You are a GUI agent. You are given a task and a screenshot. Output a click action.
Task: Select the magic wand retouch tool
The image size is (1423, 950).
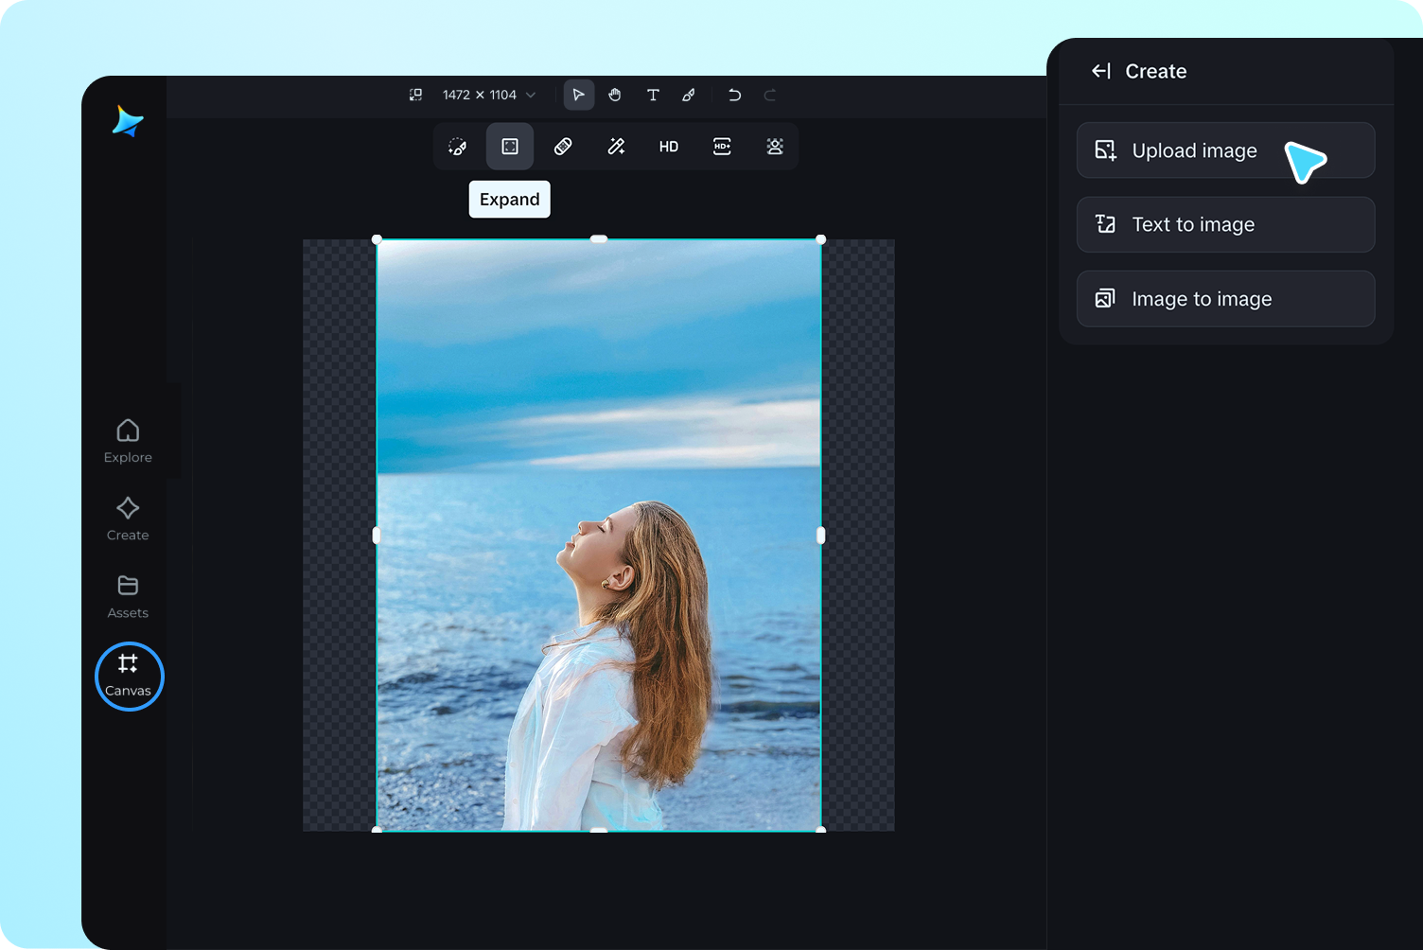(616, 147)
